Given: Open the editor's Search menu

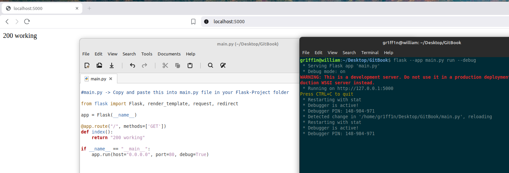Looking at the screenshot, I should pyautogui.click(x=129, y=54).
